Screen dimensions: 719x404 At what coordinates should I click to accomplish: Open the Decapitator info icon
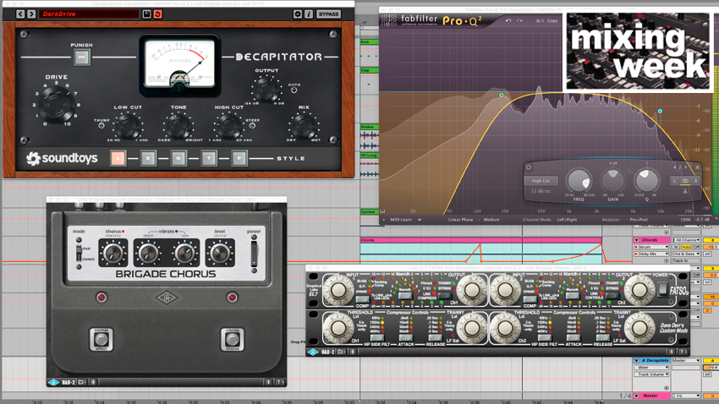click(309, 14)
